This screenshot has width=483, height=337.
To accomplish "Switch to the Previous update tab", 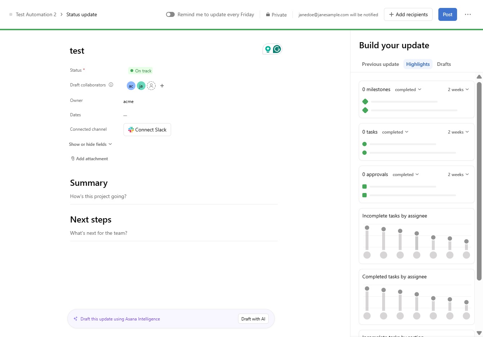I will click(380, 64).
